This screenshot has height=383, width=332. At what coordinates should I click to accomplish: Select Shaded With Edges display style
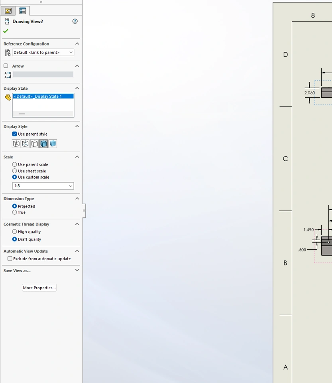[43, 144]
